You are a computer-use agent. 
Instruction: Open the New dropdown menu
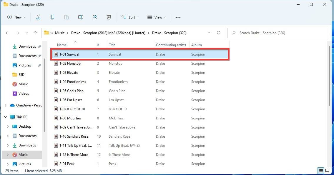[16, 17]
